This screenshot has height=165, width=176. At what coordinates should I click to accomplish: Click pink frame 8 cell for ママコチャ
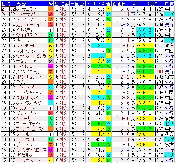(x=50, y=66)
